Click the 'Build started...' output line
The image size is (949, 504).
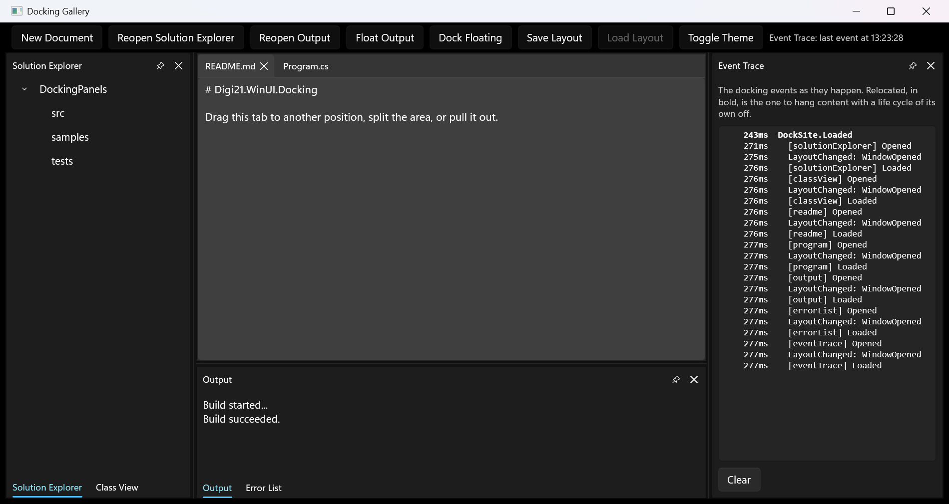[235, 405]
